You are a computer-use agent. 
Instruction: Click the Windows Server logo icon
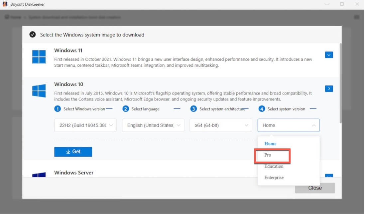point(39,175)
